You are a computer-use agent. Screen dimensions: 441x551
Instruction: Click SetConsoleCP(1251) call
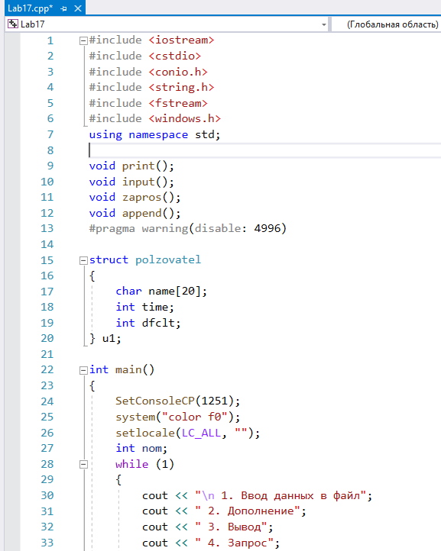point(178,401)
